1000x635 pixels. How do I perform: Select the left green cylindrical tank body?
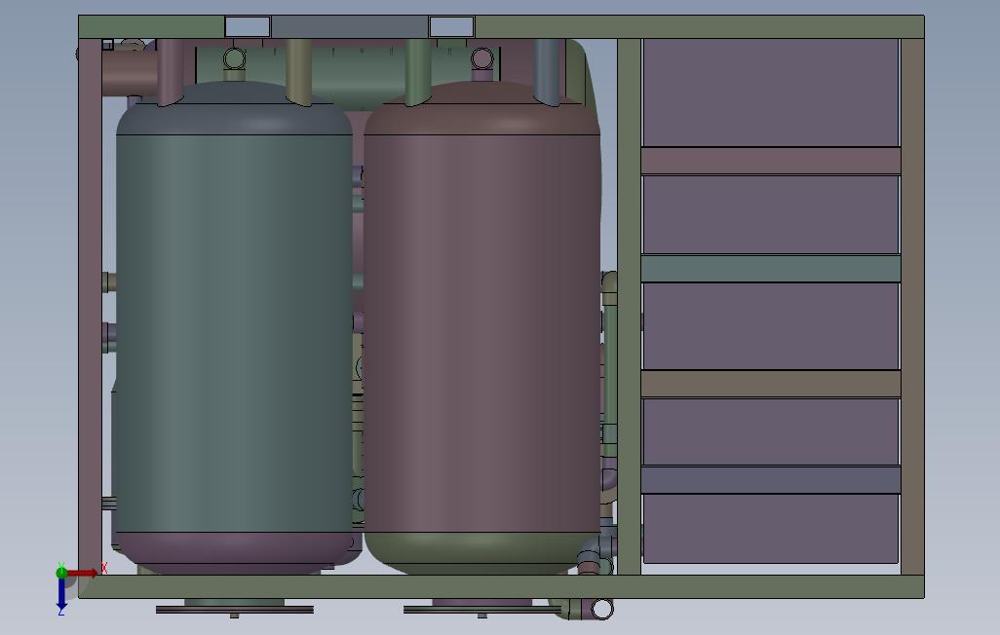coord(234,333)
